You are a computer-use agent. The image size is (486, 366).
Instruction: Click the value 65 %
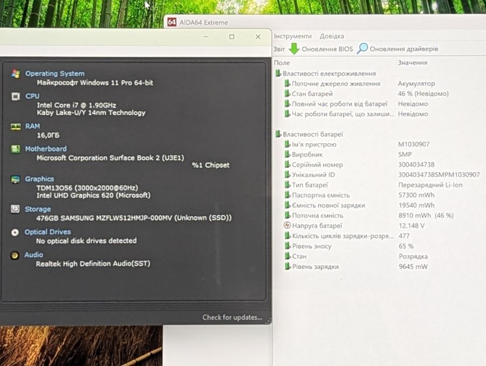[x=406, y=246]
